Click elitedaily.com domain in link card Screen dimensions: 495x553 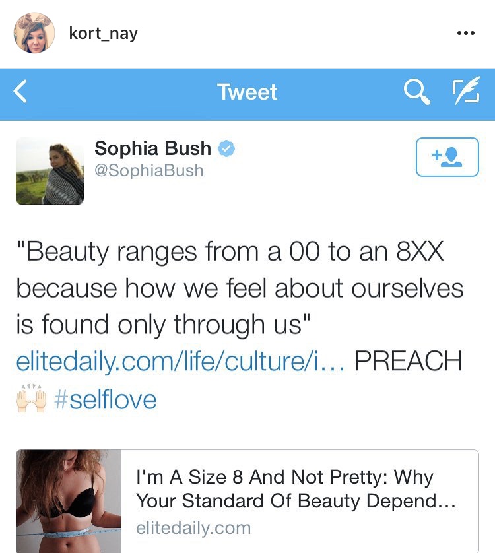click(193, 528)
